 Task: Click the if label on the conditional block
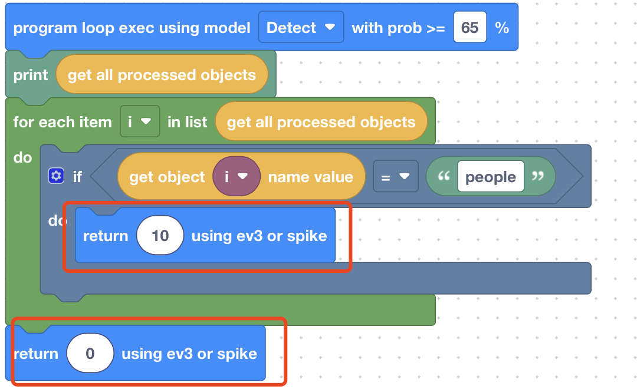(77, 176)
